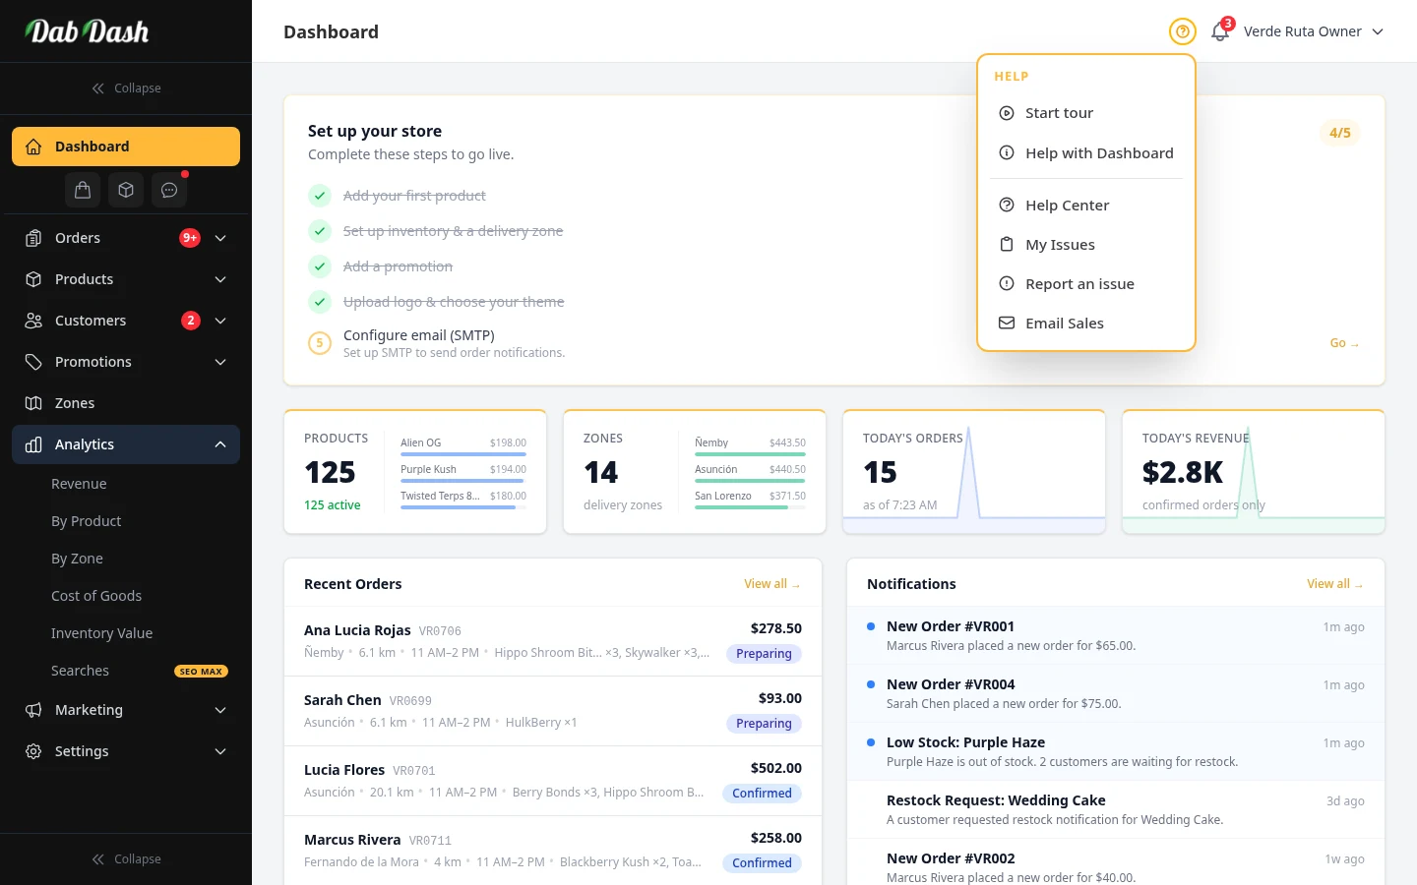The height and width of the screenshot is (885, 1417).
Task: Click the package icon below the Dashboard button
Action: tap(125, 190)
